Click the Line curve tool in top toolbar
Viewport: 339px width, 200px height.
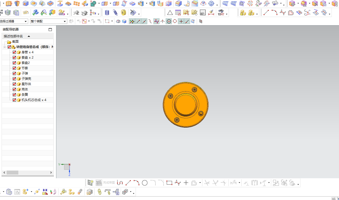pyautogui.click(x=266, y=12)
